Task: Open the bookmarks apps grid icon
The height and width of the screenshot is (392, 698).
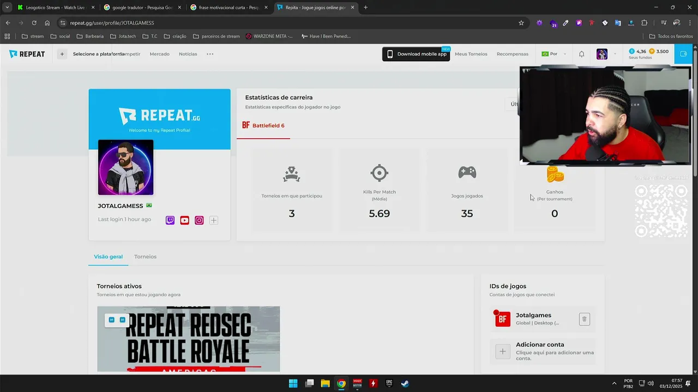Action: point(7,36)
